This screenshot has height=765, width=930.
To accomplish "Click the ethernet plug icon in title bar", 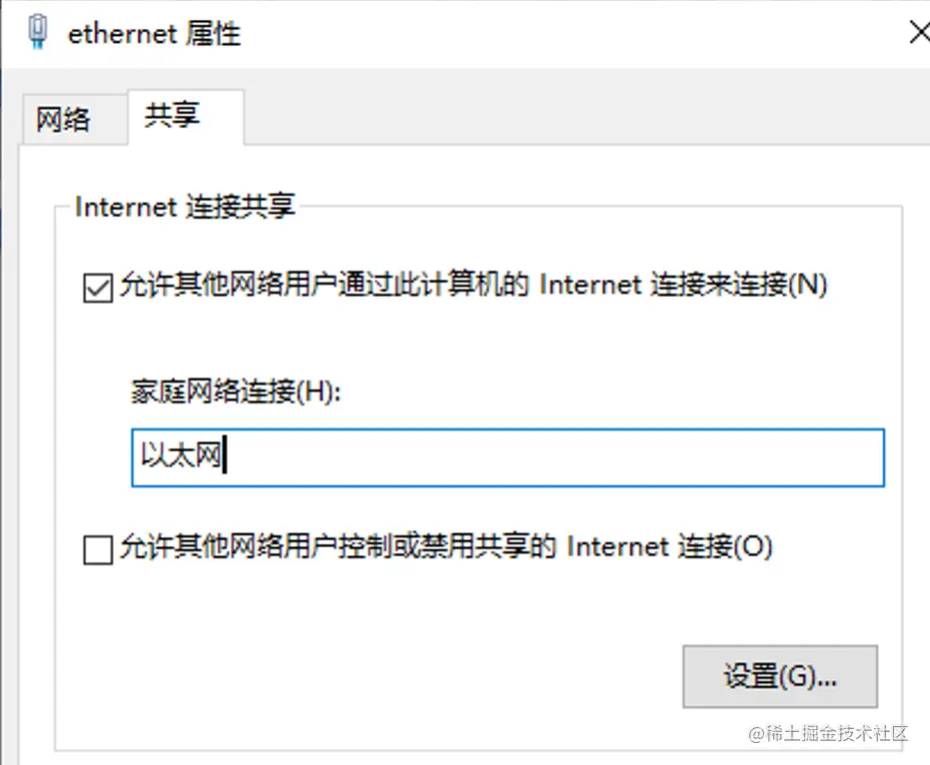I will pos(38,31).
